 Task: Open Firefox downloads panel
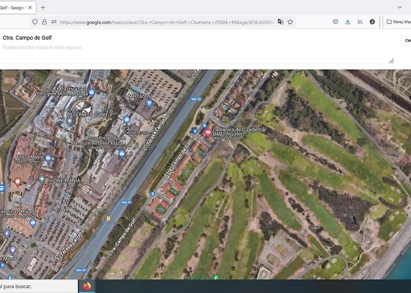(348, 22)
